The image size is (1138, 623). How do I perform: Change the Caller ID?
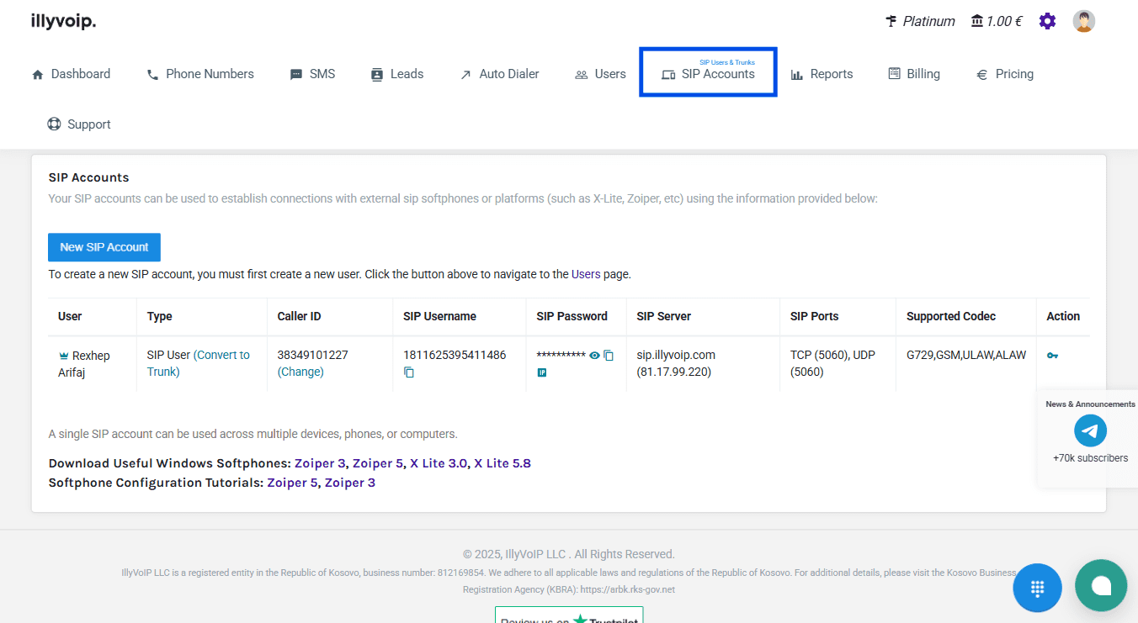click(300, 372)
